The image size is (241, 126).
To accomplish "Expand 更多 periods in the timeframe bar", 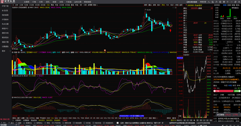I will 95,5.
